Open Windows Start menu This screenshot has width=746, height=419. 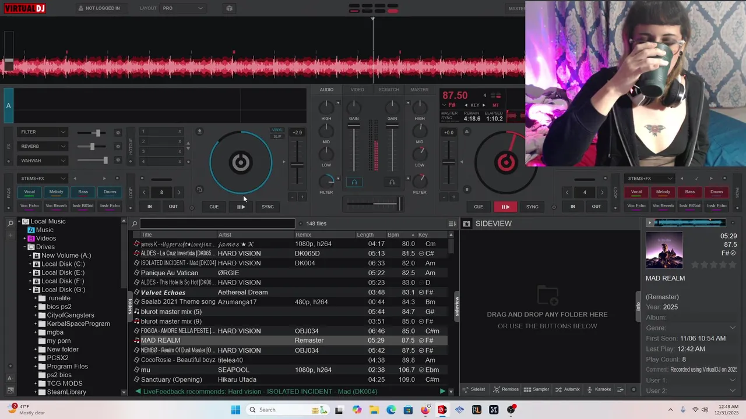[235, 410]
